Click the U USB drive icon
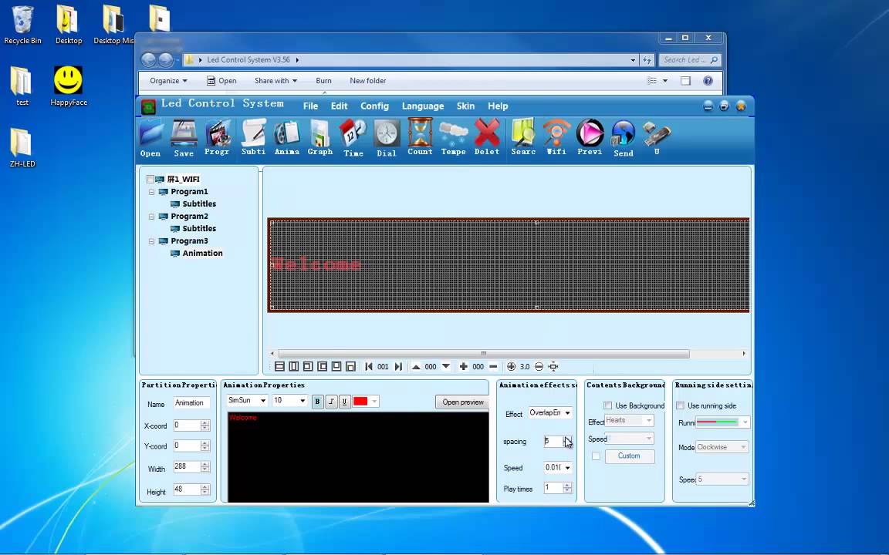The width and height of the screenshot is (889, 555). point(657,138)
